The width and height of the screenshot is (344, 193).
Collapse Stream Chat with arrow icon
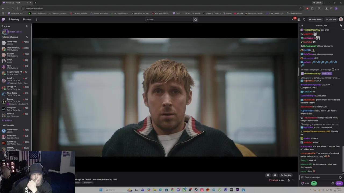302,26
